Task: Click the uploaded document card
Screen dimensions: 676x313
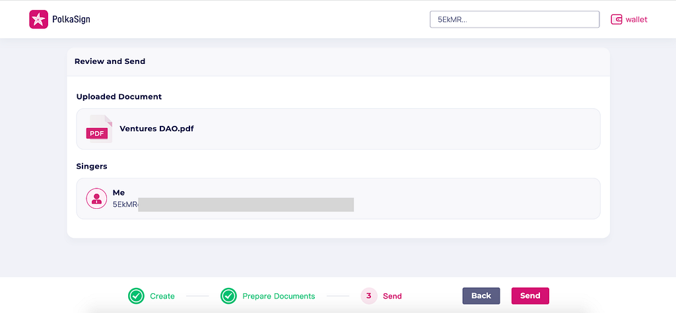Action: (x=339, y=128)
